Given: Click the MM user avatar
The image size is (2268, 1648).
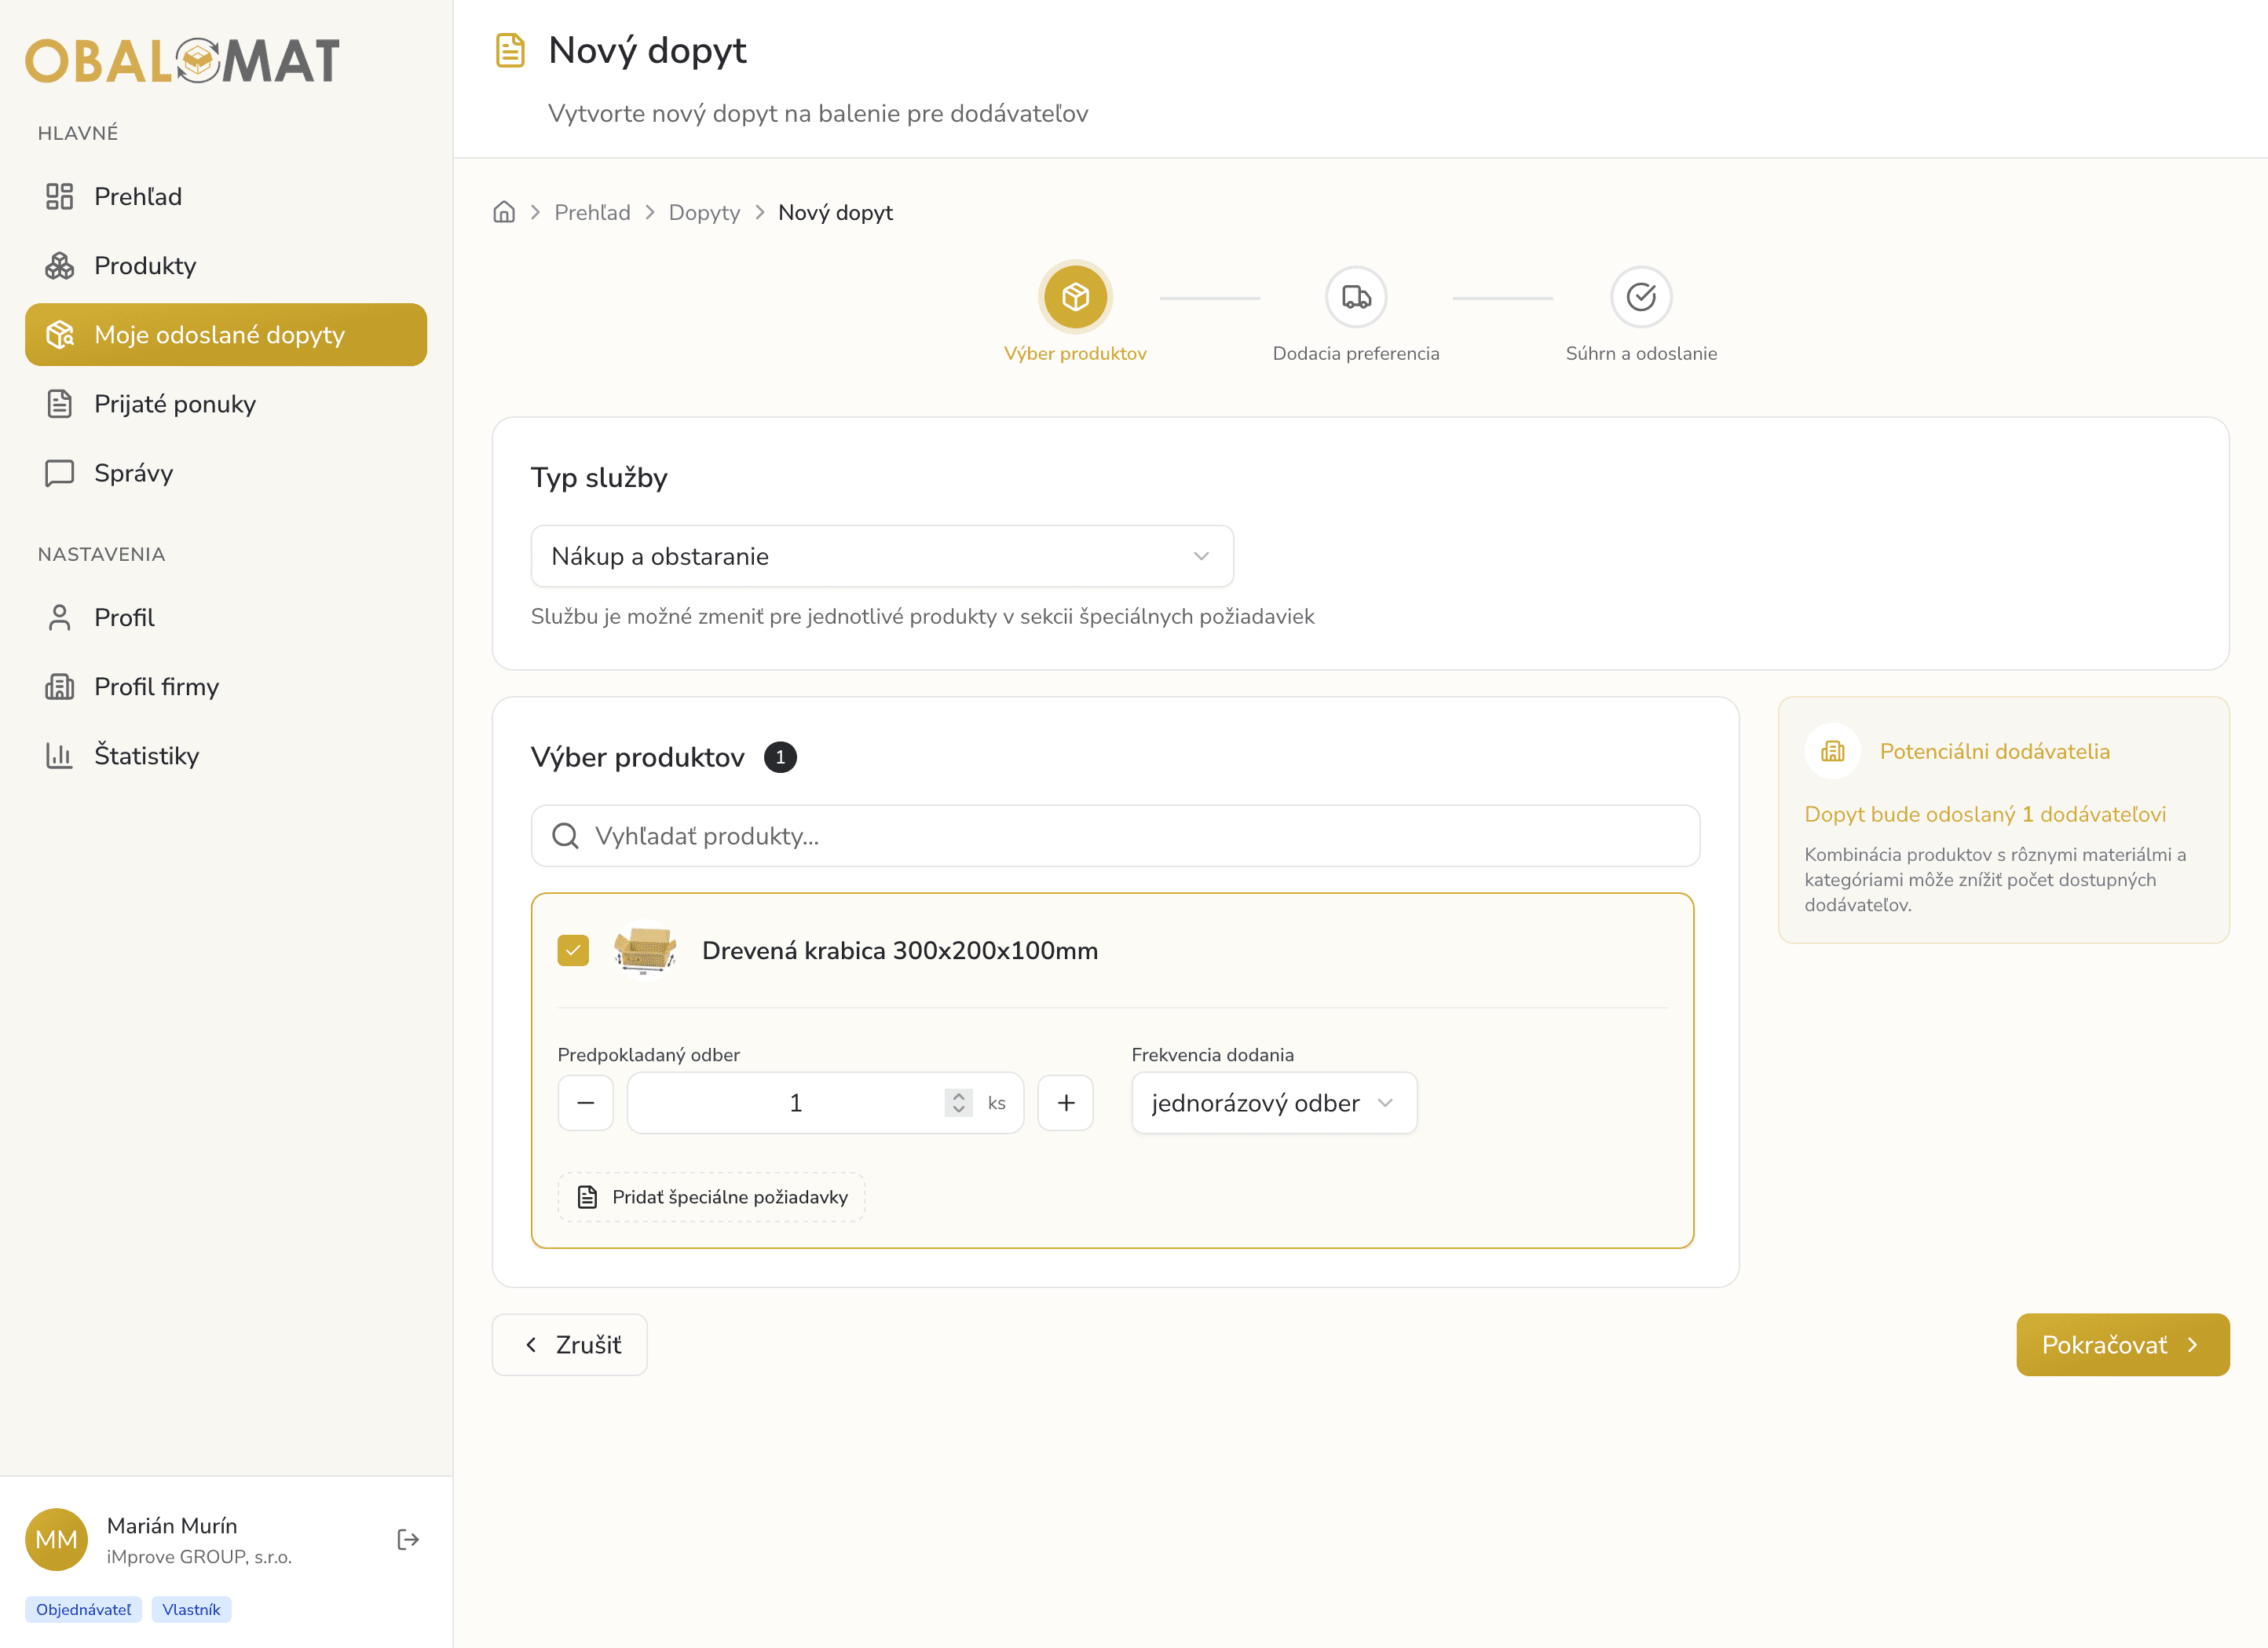Looking at the screenshot, I should (x=56, y=1539).
